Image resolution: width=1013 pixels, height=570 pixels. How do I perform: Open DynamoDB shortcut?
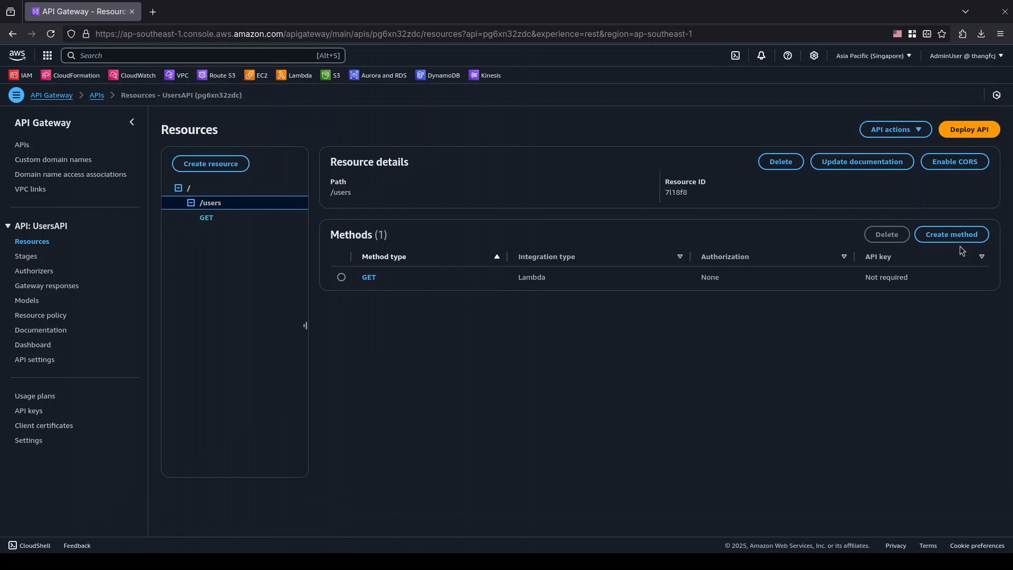[x=438, y=75]
